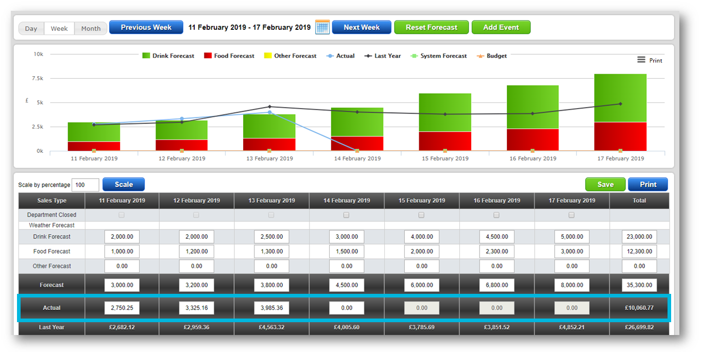Check Department Closed for 15 February 2019

[421, 215]
